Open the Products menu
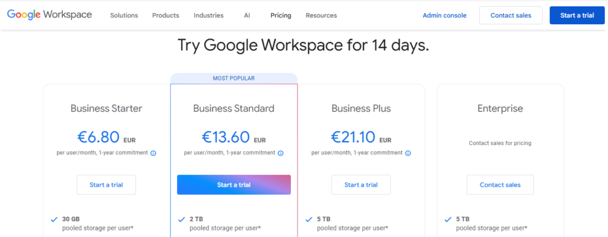This screenshot has height=237, width=608. [166, 15]
